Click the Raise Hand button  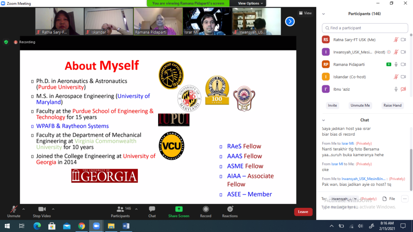point(392,106)
